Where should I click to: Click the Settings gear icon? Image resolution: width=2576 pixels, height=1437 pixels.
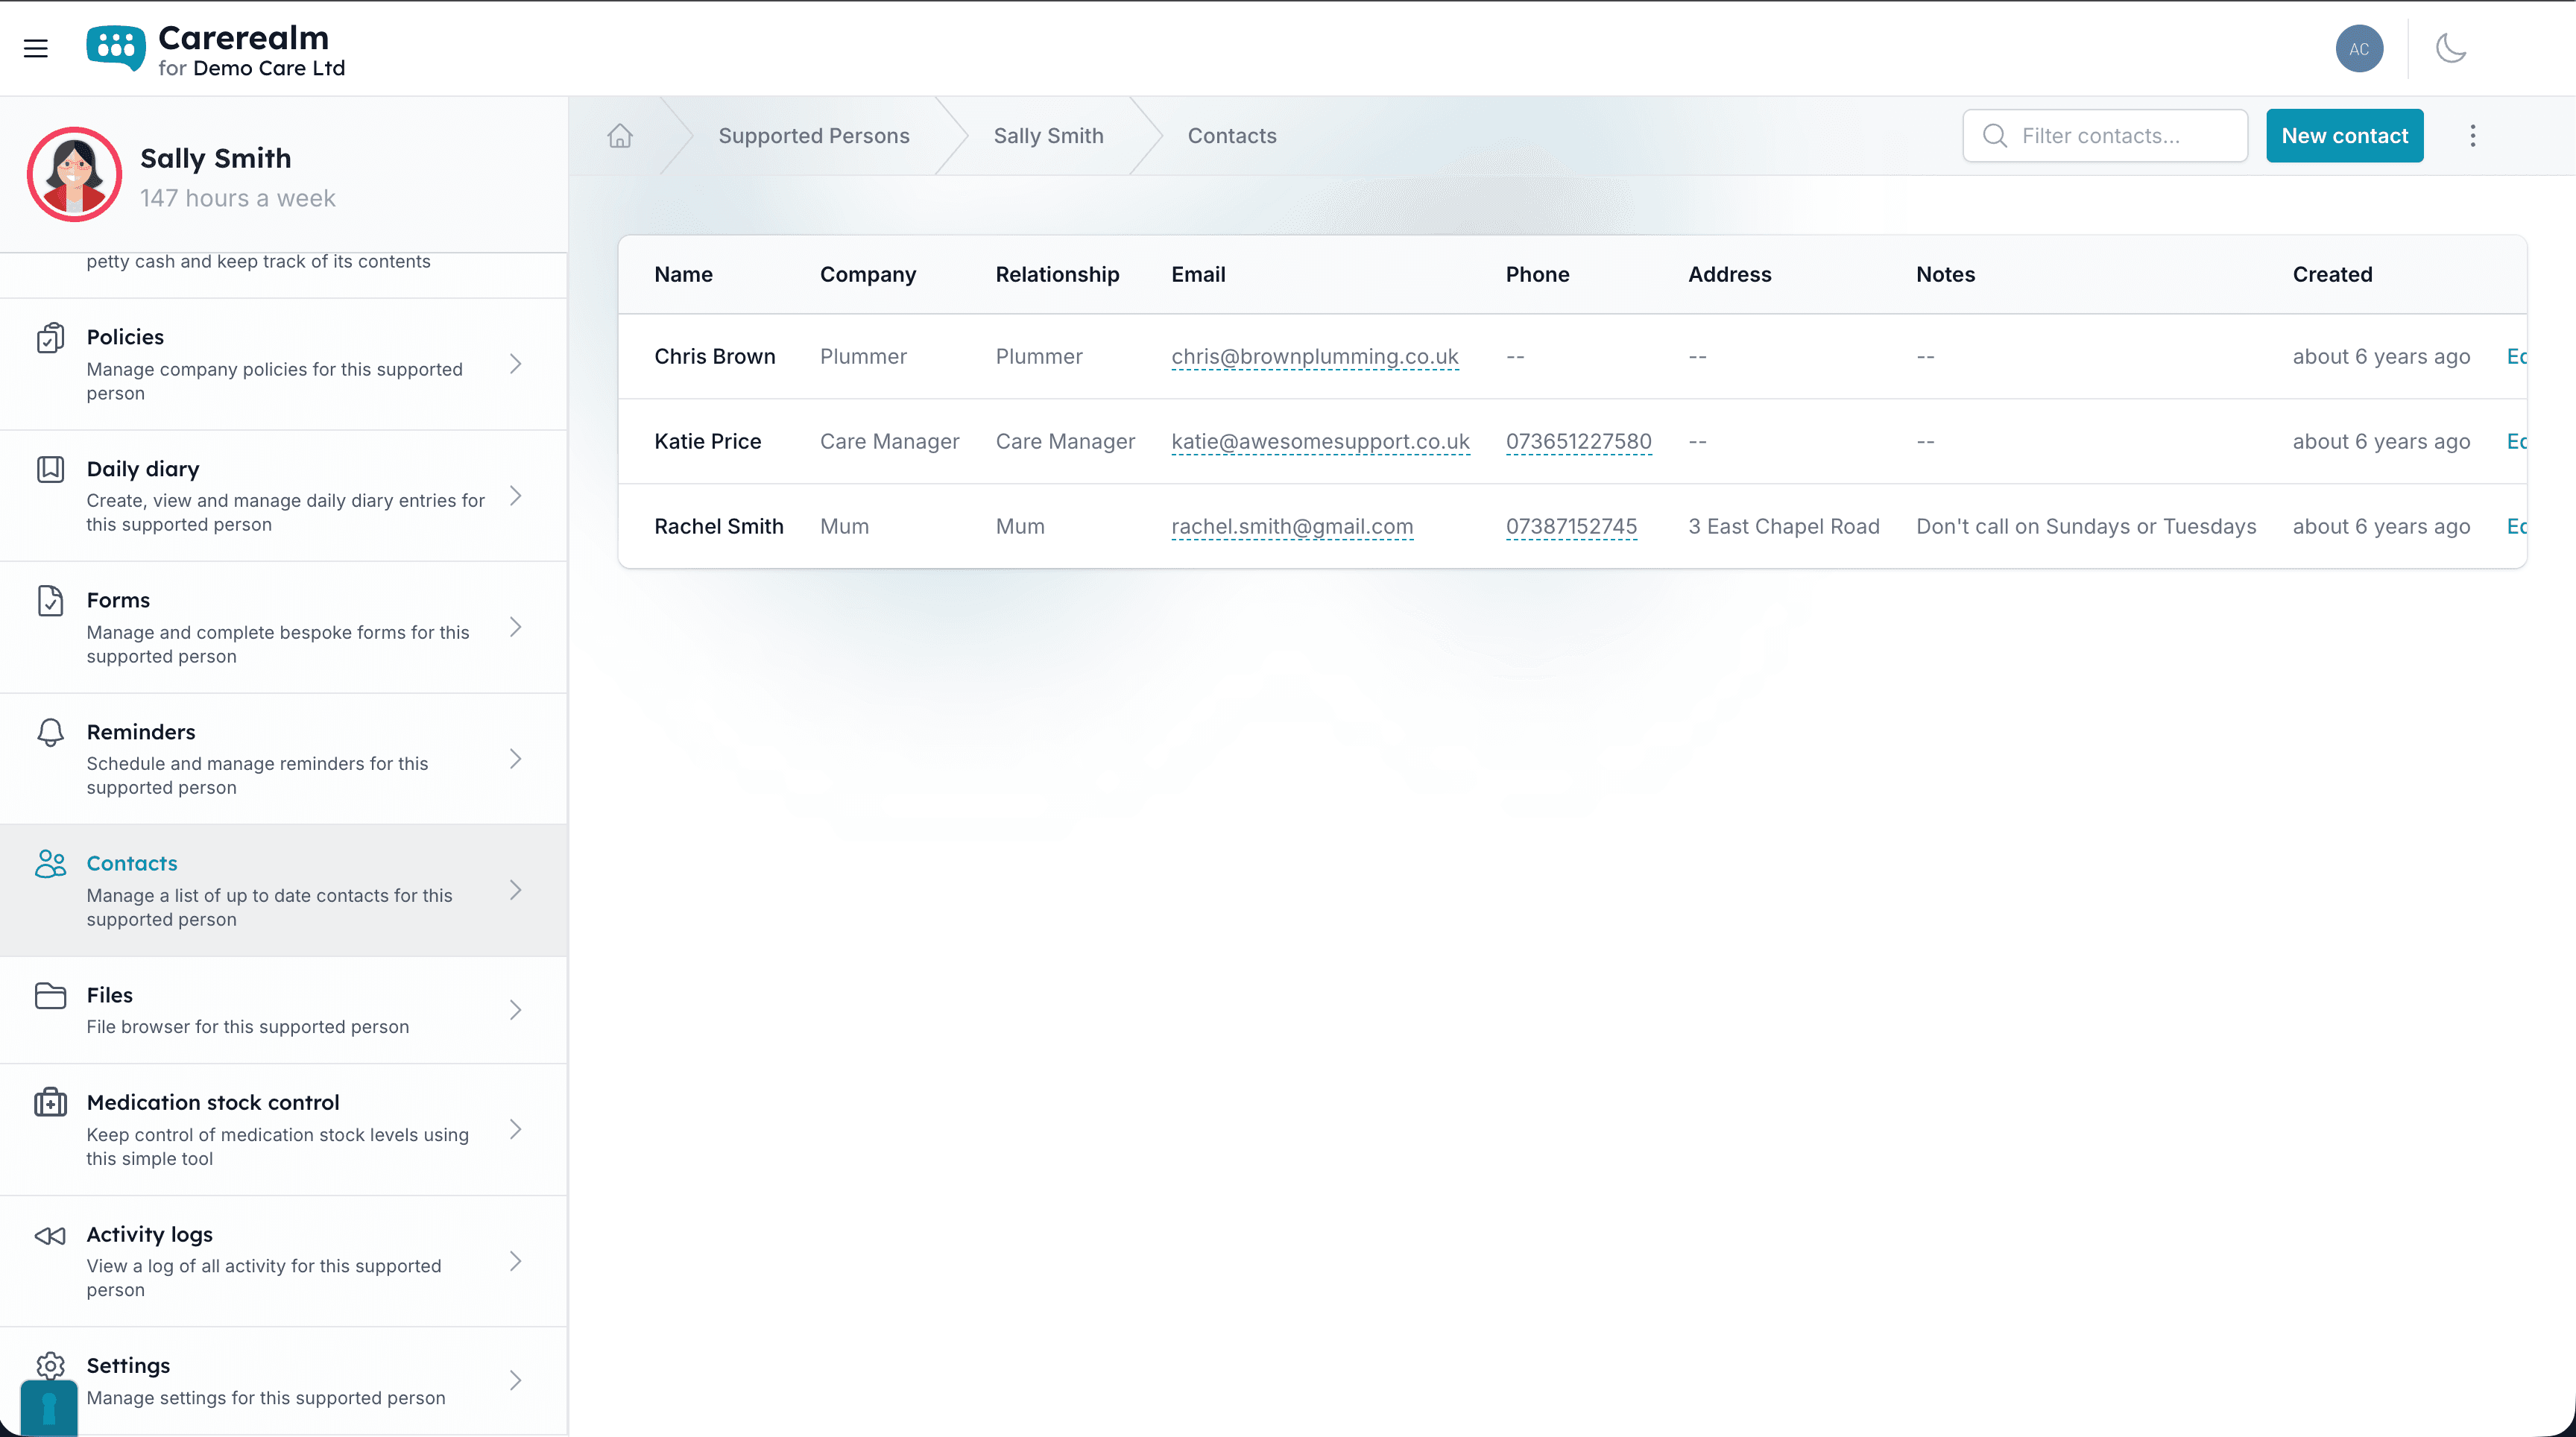(51, 1366)
